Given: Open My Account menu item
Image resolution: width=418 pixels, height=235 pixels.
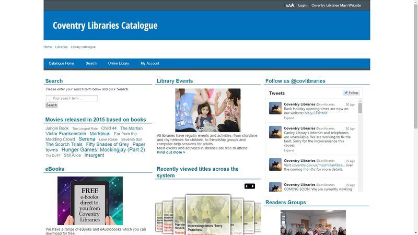Looking at the screenshot, I should 150,63.
